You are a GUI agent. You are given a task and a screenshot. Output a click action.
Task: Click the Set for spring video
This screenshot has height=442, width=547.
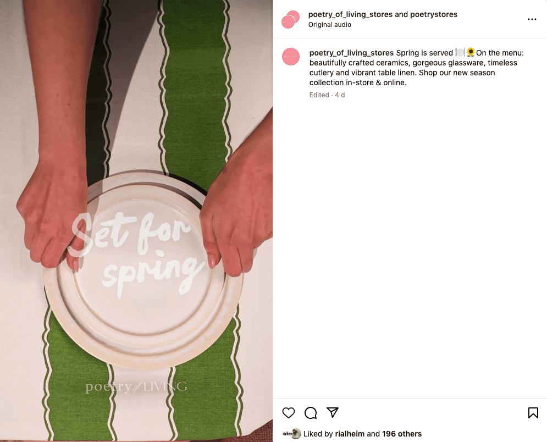136,221
